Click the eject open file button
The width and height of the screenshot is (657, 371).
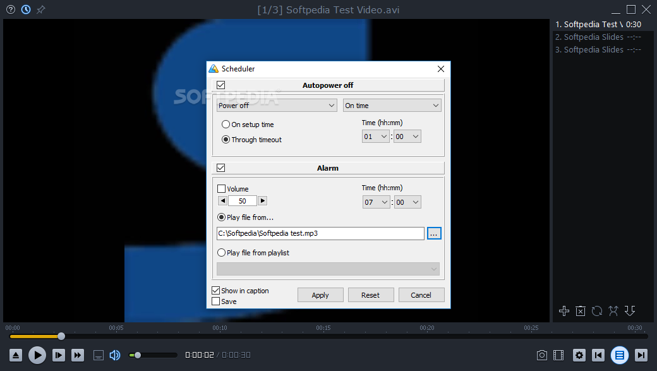[x=16, y=355]
